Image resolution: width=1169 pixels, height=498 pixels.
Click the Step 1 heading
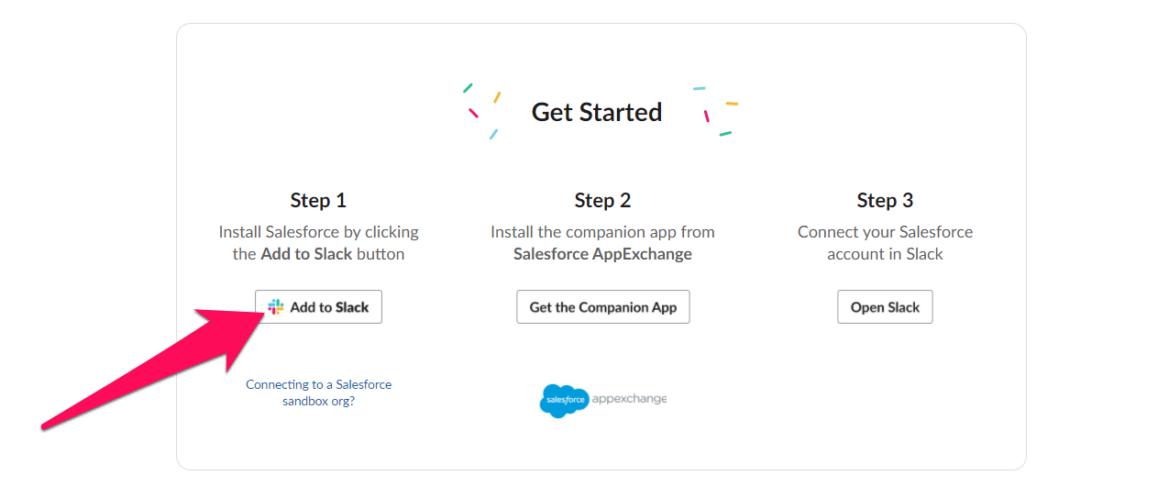pos(318,200)
